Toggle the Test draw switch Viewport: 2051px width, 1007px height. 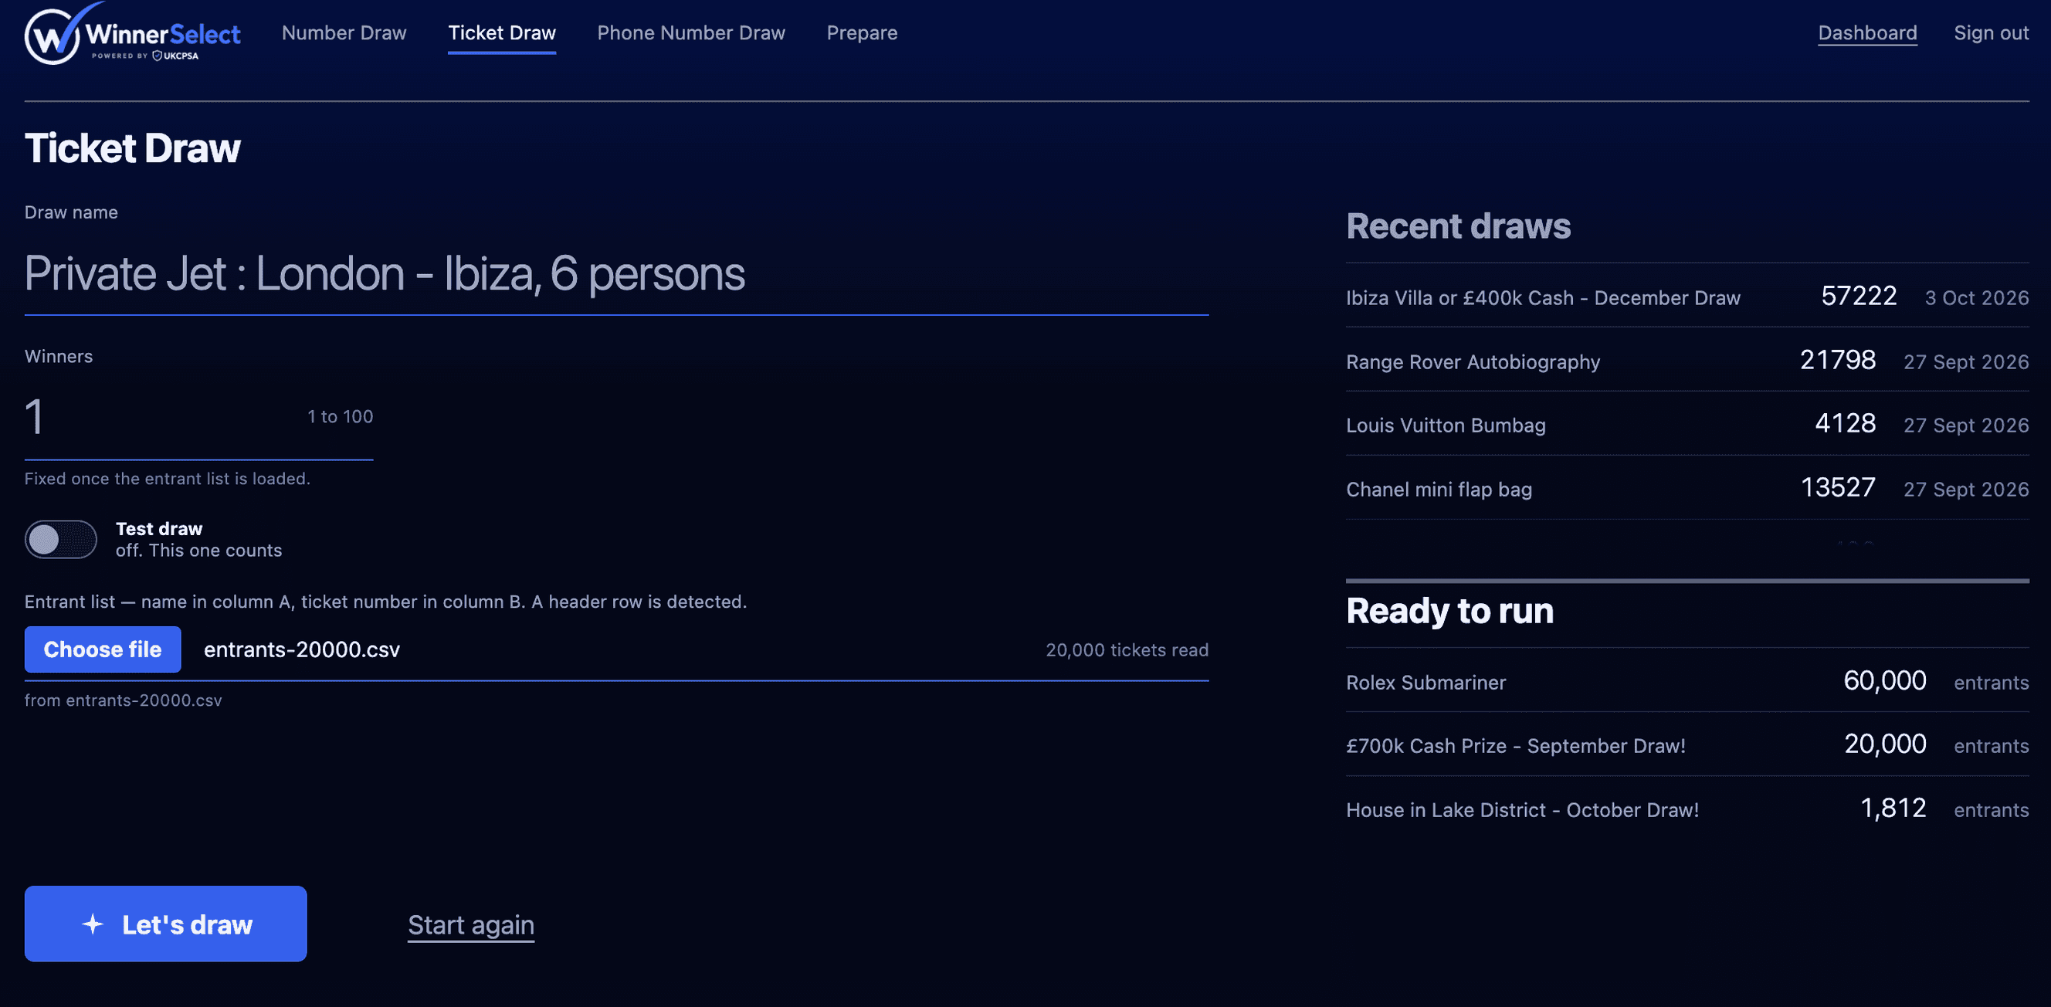60,540
